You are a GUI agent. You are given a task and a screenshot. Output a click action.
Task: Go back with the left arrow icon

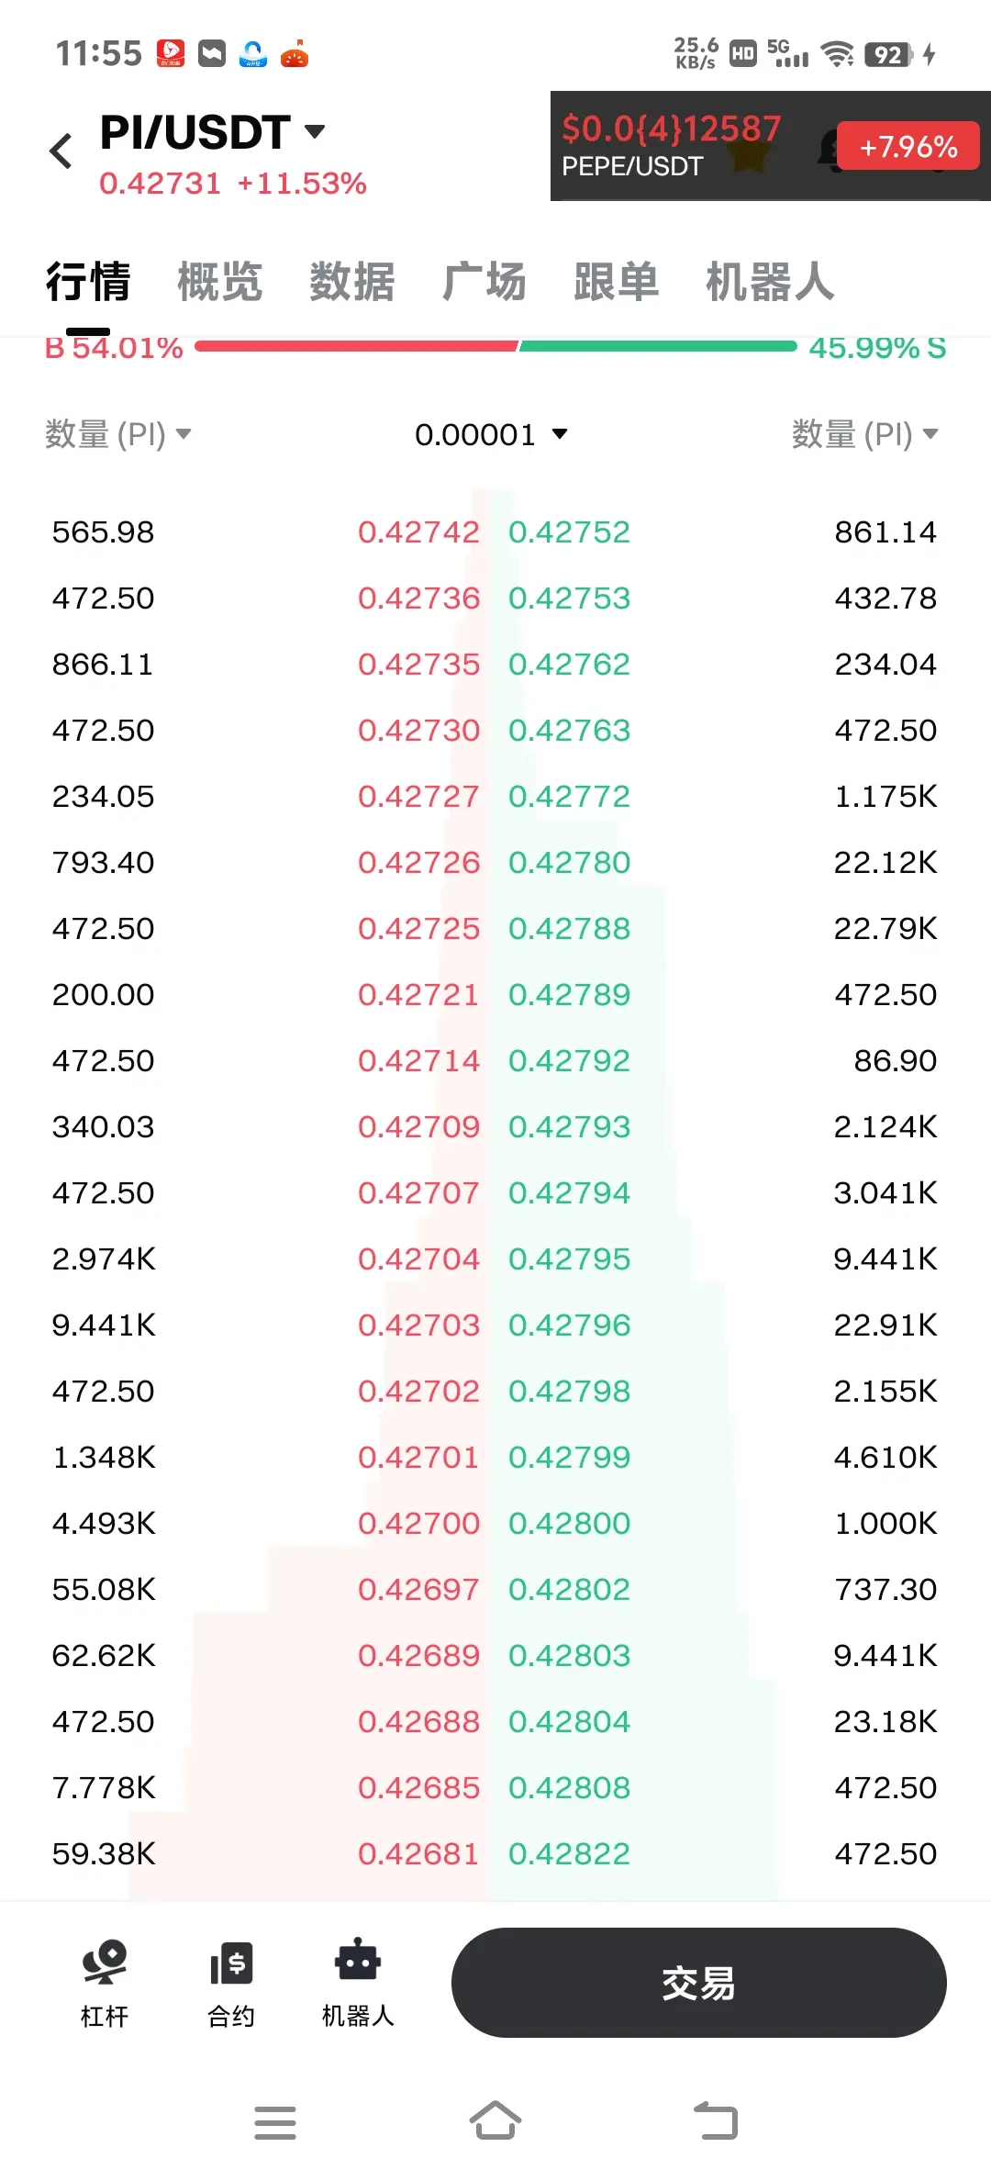(61, 151)
